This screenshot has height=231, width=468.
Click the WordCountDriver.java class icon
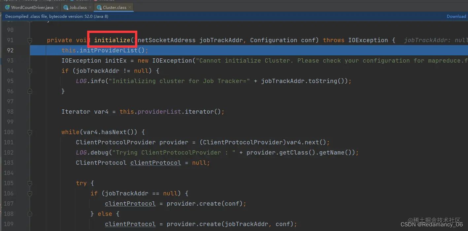[7, 7]
